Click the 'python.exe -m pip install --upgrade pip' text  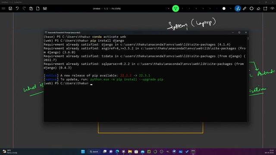127,79
